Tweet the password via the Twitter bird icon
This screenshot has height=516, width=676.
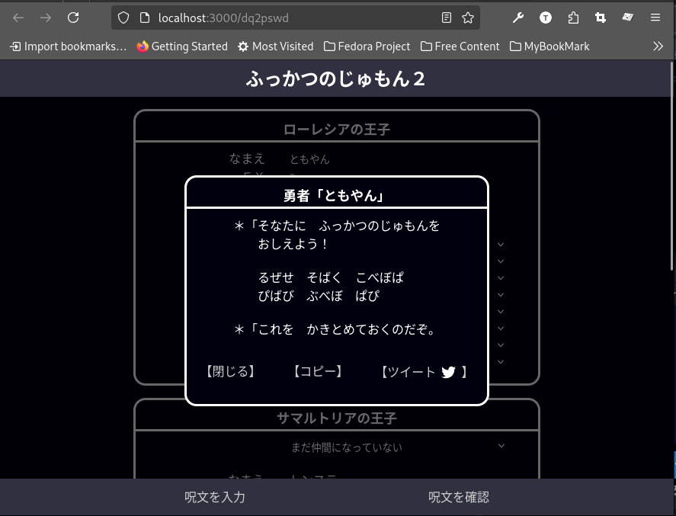click(449, 372)
